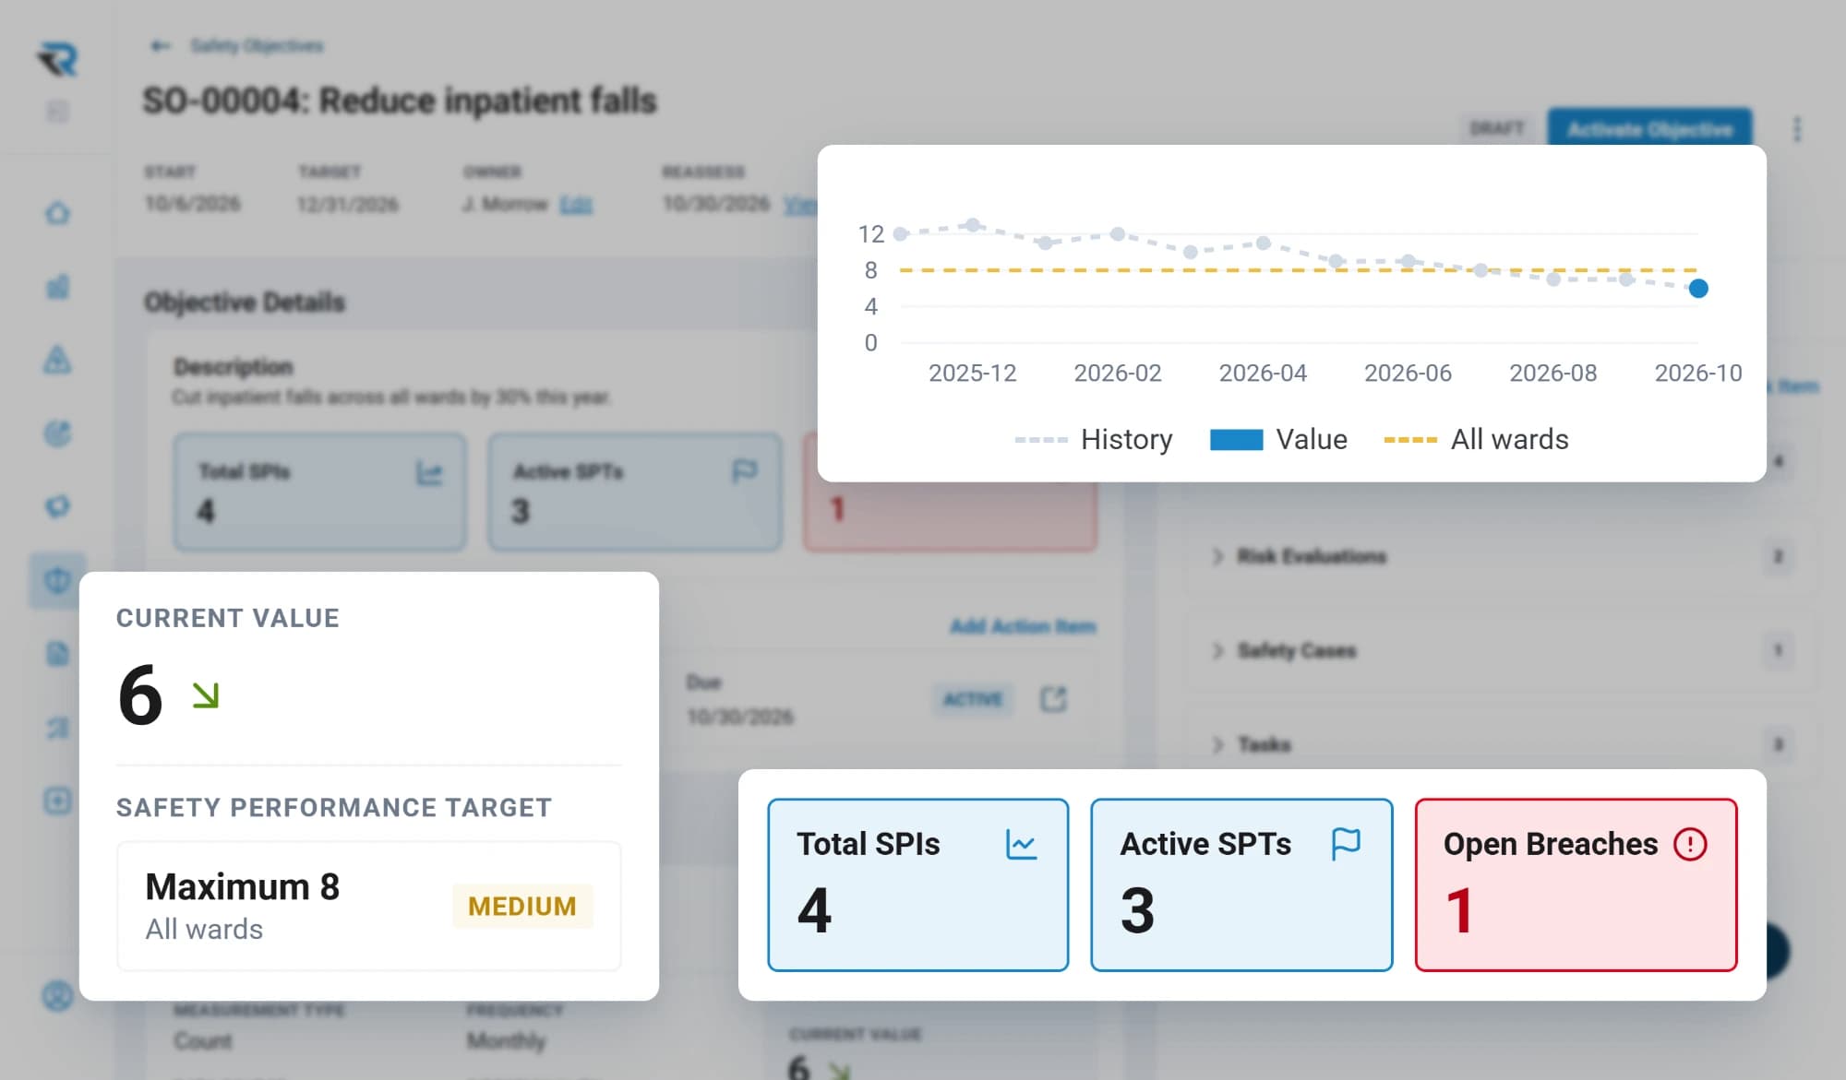Toggle the Value series in the legend
The height and width of the screenshot is (1080, 1846).
[1278, 439]
